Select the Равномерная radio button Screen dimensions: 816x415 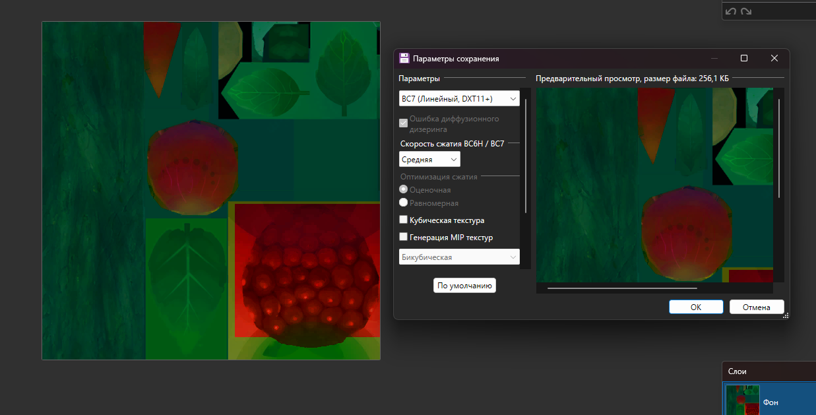[404, 203]
